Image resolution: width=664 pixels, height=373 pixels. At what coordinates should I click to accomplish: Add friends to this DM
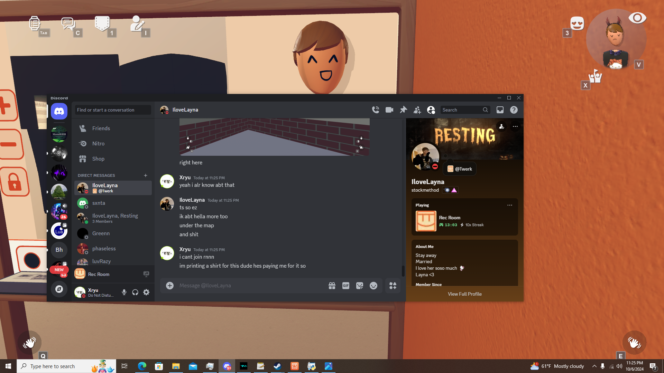click(417, 110)
